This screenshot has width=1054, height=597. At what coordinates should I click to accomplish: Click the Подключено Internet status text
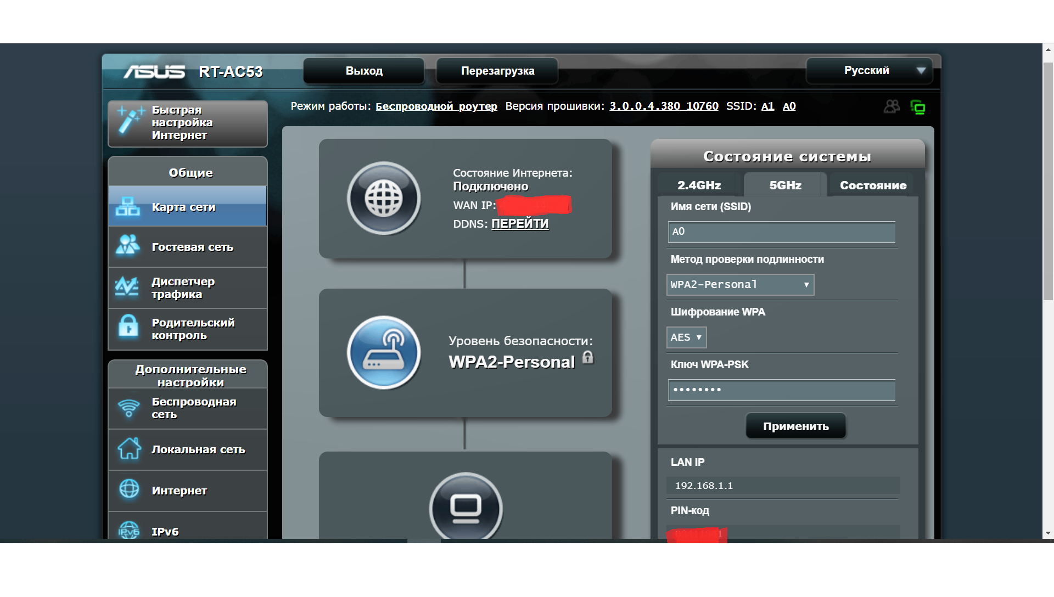click(490, 187)
